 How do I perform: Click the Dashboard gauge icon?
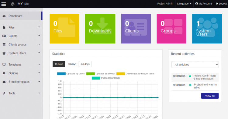pyautogui.click(x=4, y=16)
